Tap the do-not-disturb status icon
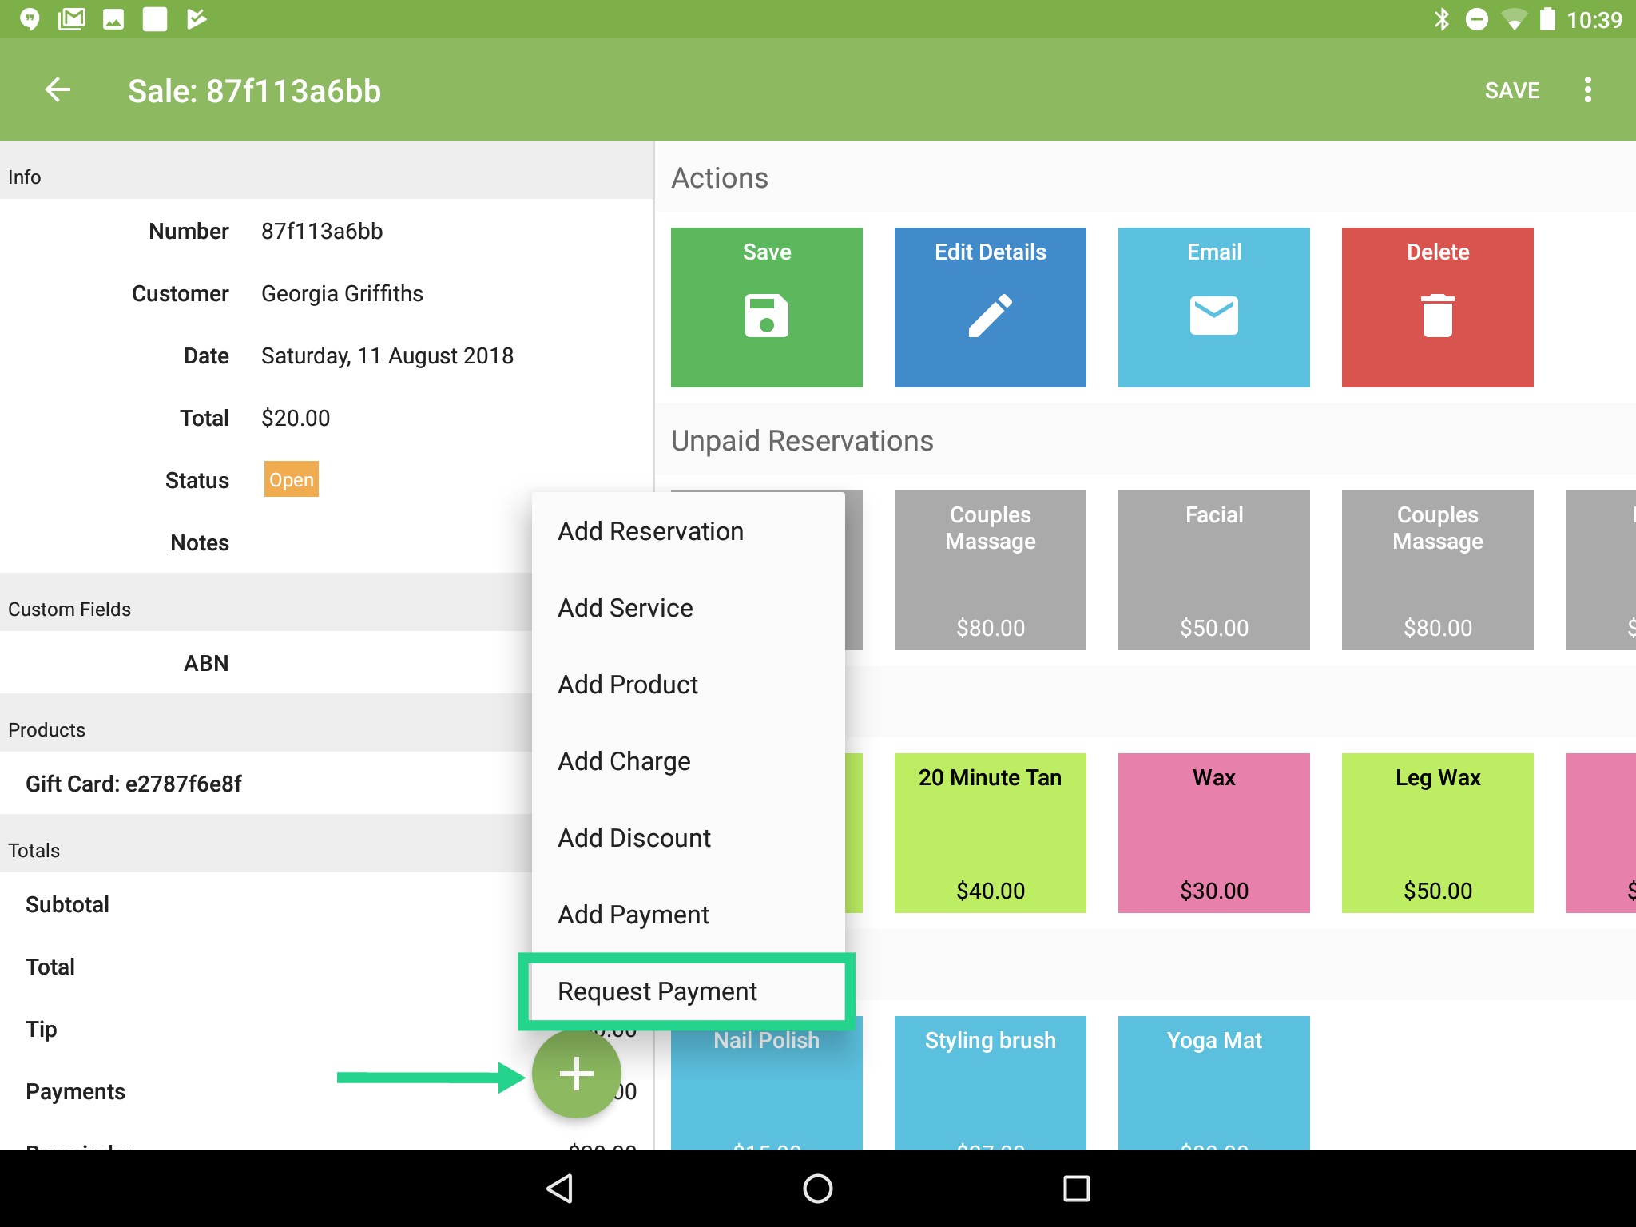The width and height of the screenshot is (1636, 1227). click(1477, 19)
